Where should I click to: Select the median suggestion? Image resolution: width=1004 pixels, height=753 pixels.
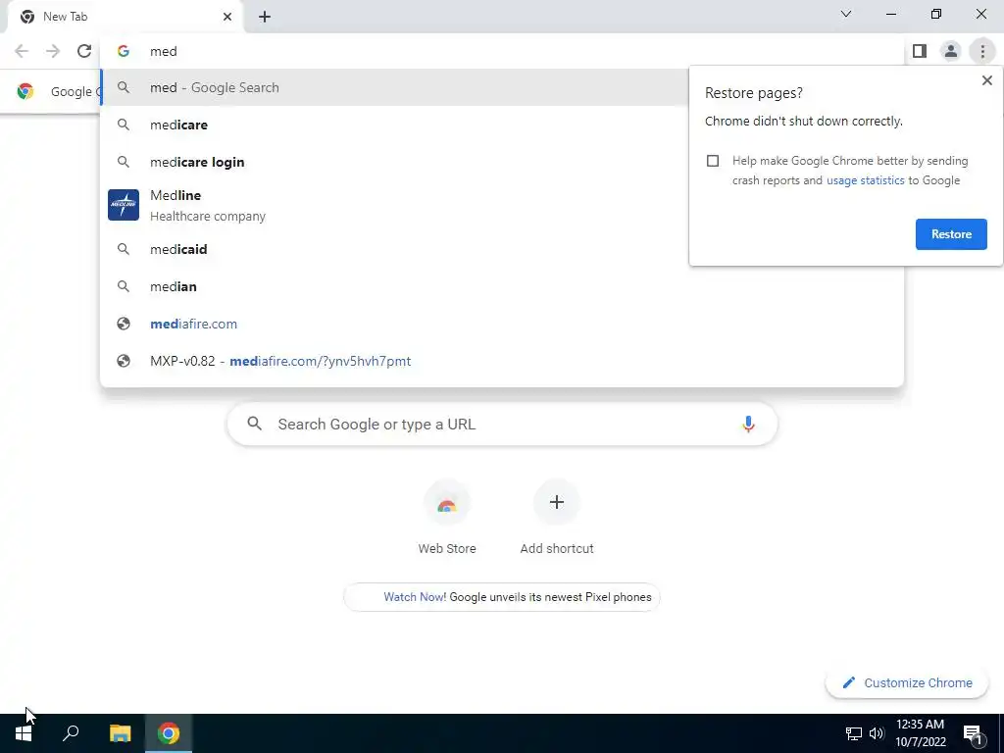502,286
